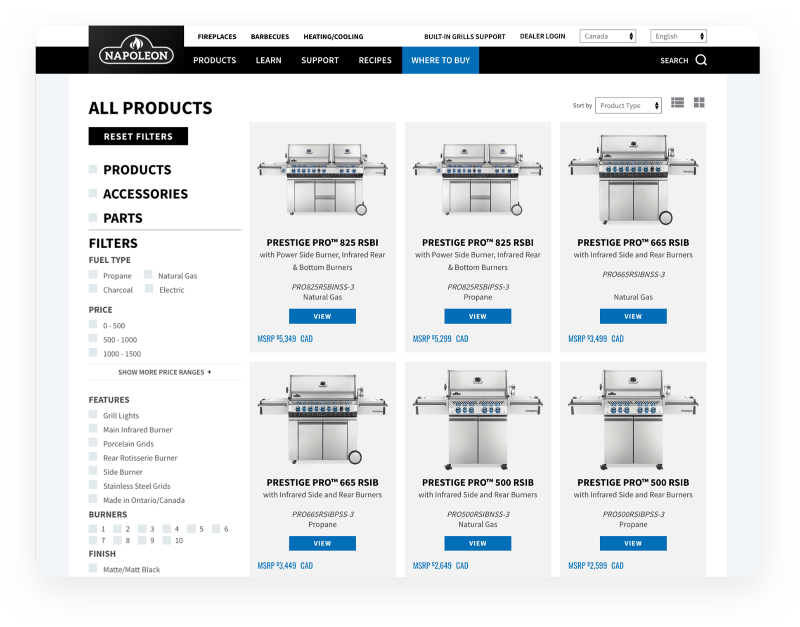Go to the Where To Buy tab
The width and height of the screenshot is (800, 627).
440,60
